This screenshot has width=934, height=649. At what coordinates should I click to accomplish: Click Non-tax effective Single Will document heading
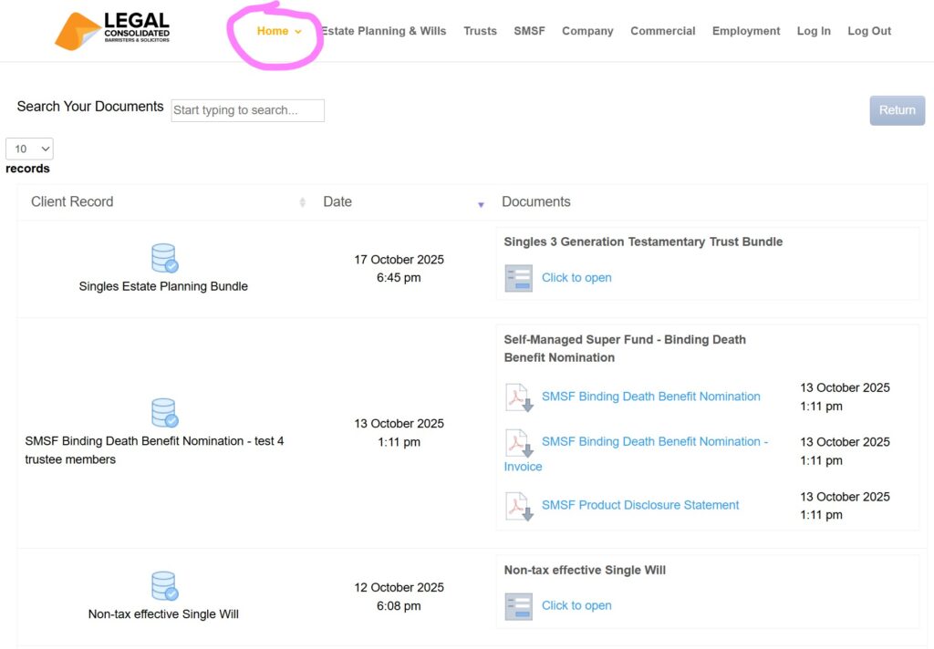pos(585,570)
